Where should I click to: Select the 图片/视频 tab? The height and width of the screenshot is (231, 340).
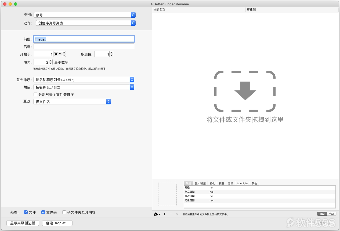[x=200, y=184]
